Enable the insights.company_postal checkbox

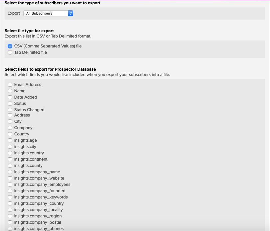[10, 222]
